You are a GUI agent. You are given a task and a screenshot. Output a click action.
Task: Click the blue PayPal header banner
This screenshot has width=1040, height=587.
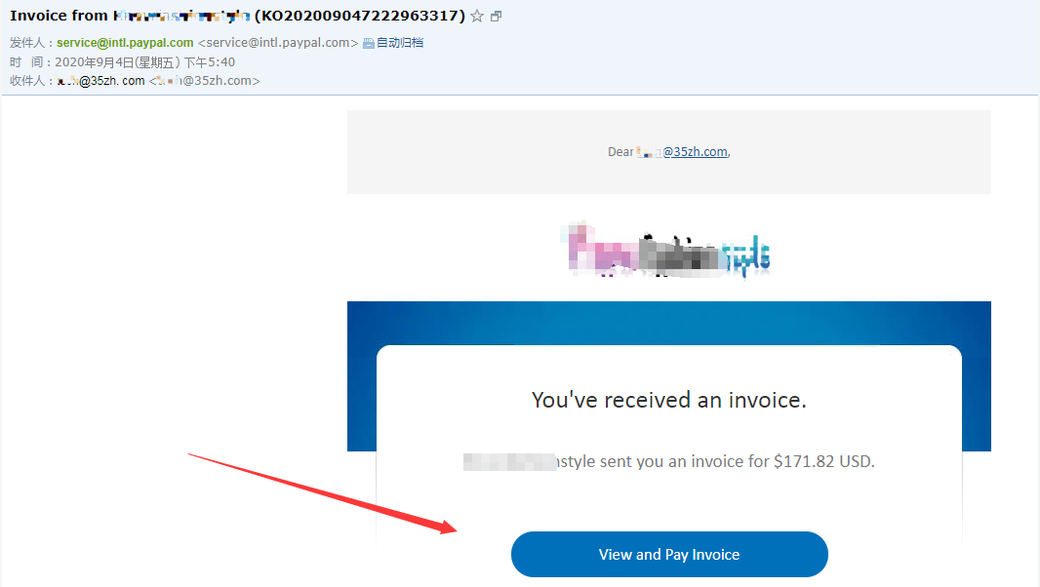coord(669,323)
